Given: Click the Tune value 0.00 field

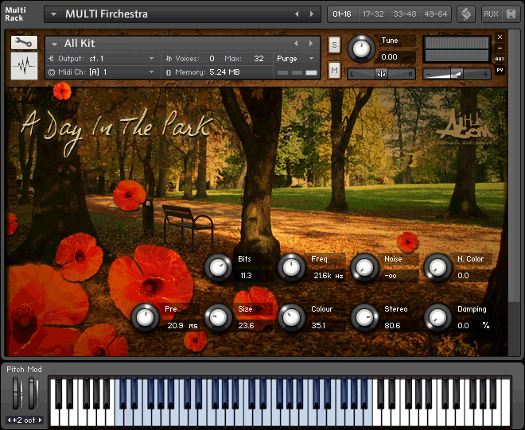Looking at the screenshot, I should point(397,57).
